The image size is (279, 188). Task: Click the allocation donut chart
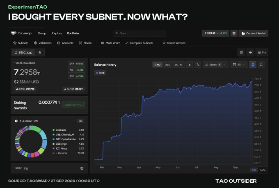tap(31, 141)
